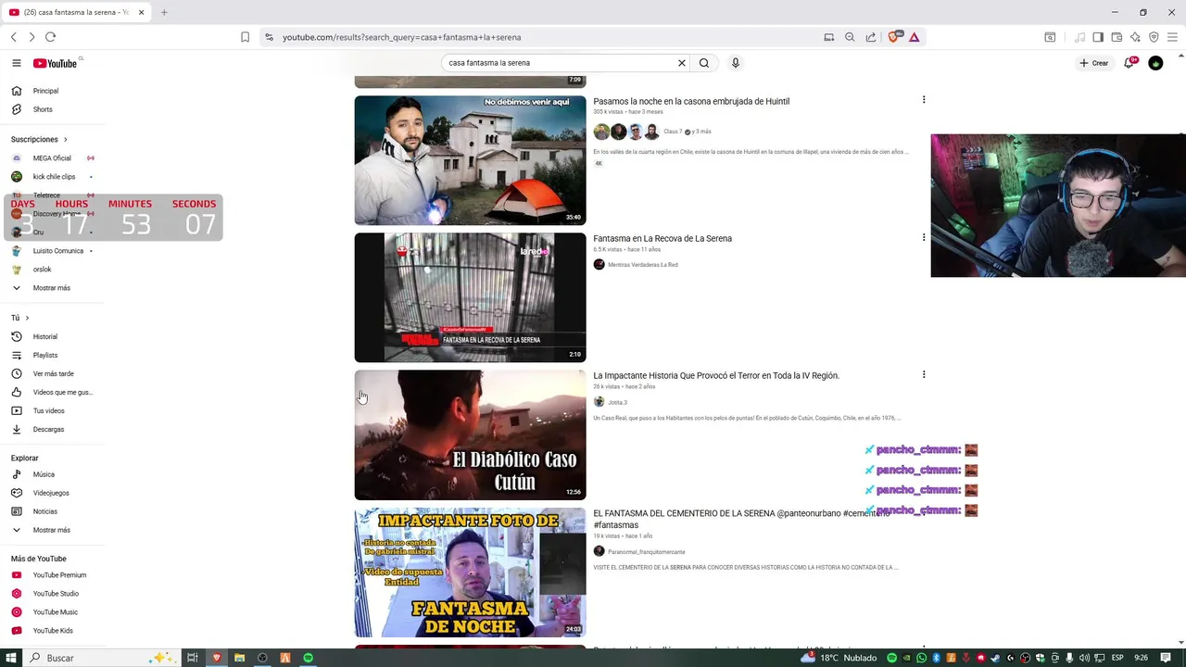This screenshot has height=667, width=1186.
Task: Click the share page icon
Action: (871, 37)
